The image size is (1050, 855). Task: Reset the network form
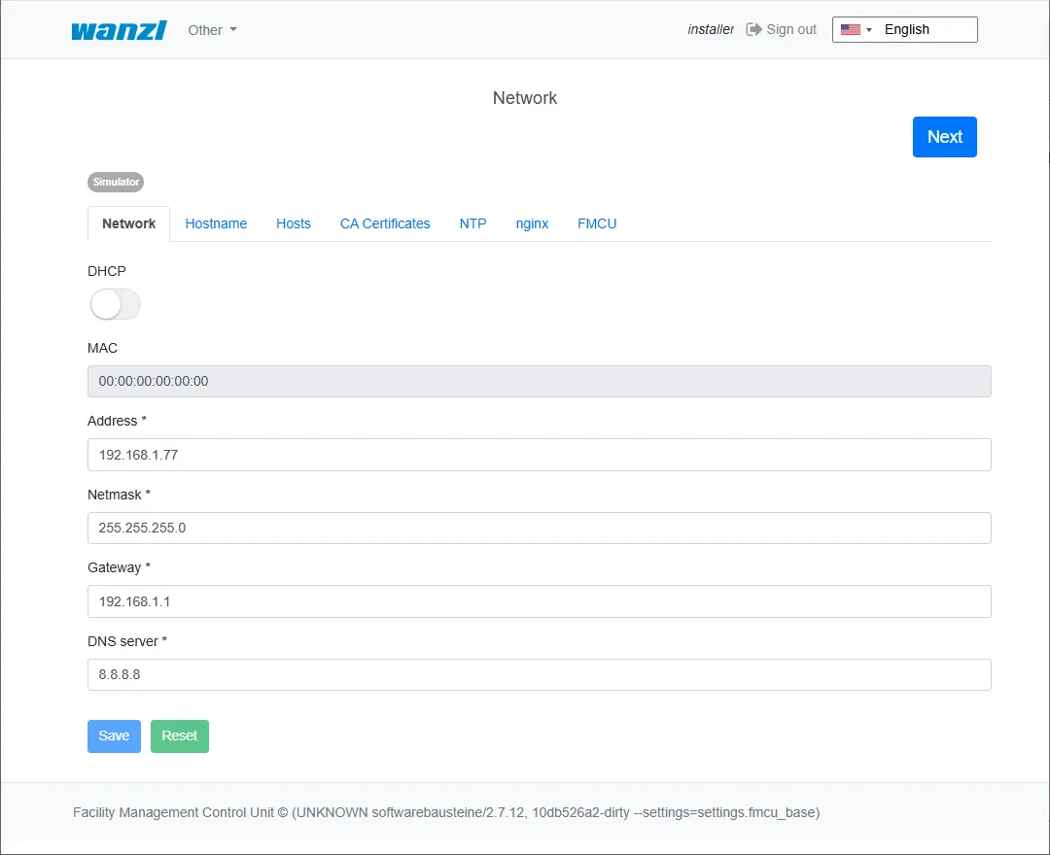point(180,735)
